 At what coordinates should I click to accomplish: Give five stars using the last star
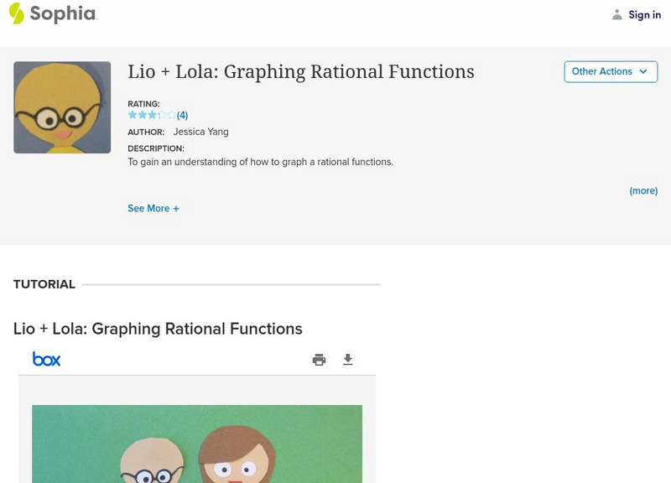pos(171,115)
